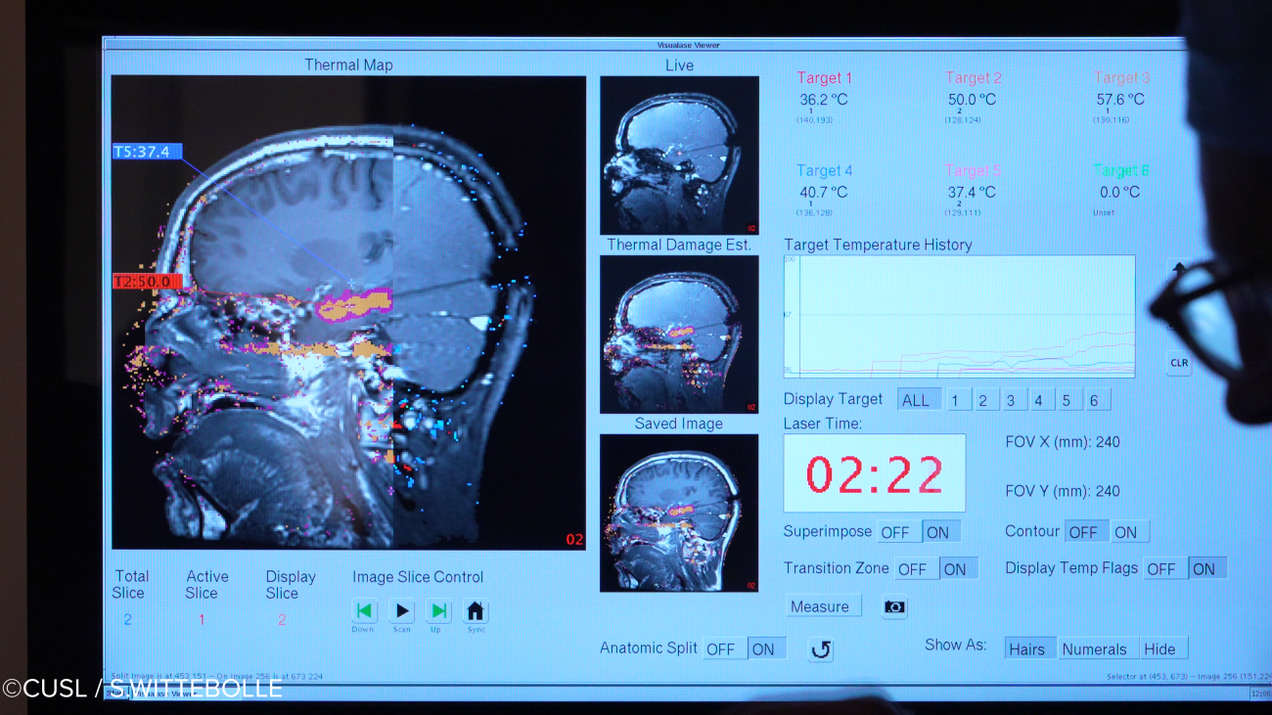Set Transition Zone to ON
1272x715 pixels.
957,568
